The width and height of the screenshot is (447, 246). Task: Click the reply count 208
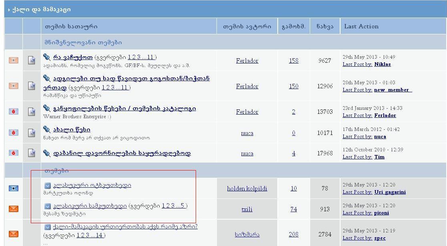(294, 234)
